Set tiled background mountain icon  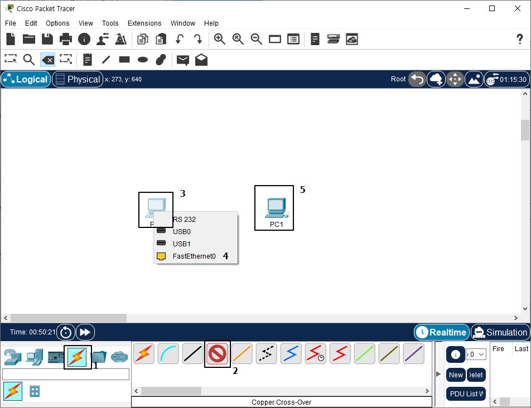click(474, 79)
